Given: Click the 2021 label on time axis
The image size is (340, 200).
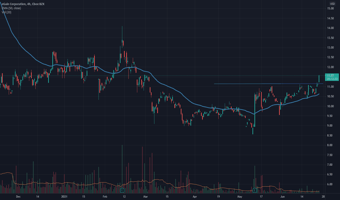Looking at the screenshot, I should [64, 196].
